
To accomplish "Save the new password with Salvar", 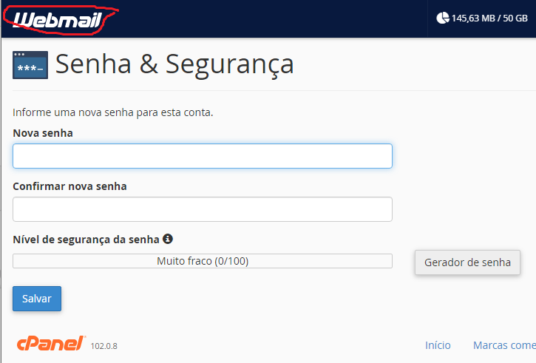I will pyautogui.click(x=37, y=299).
